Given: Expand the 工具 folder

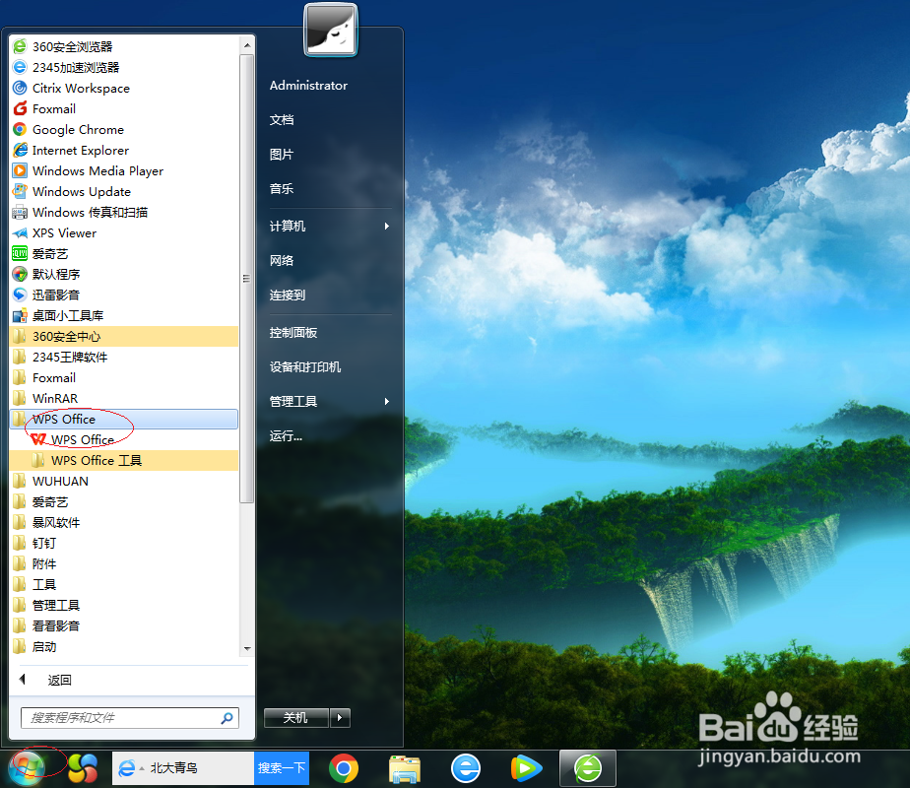Looking at the screenshot, I should pyautogui.click(x=124, y=585).
